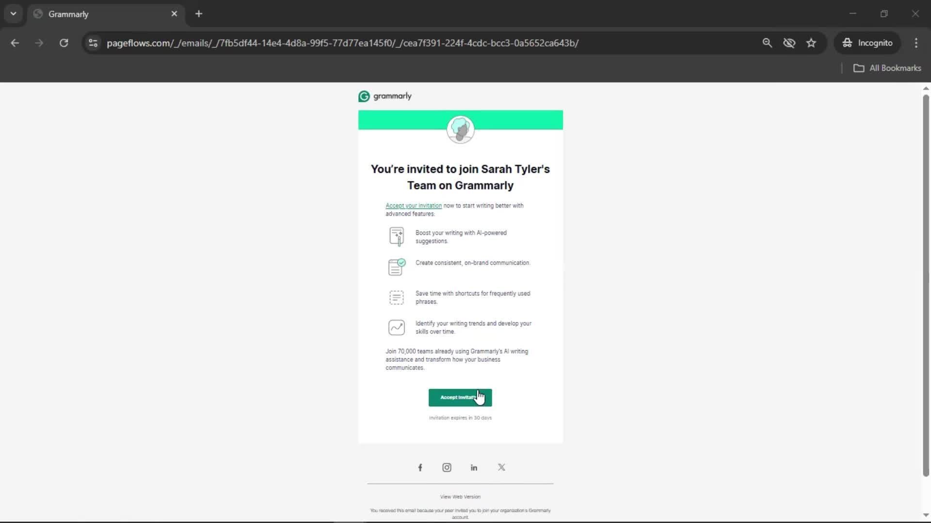Image resolution: width=931 pixels, height=523 pixels.
Task: View site information icon in address bar
Action: [x=93, y=43]
